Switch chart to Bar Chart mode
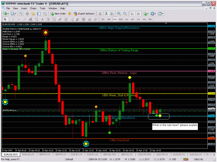Screen dimensions: 217x162 [100, 13]
